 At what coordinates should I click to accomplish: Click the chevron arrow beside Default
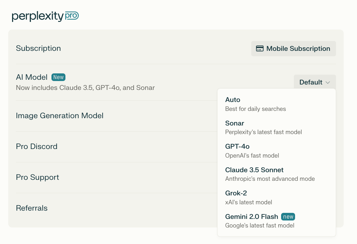tap(328, 83)
